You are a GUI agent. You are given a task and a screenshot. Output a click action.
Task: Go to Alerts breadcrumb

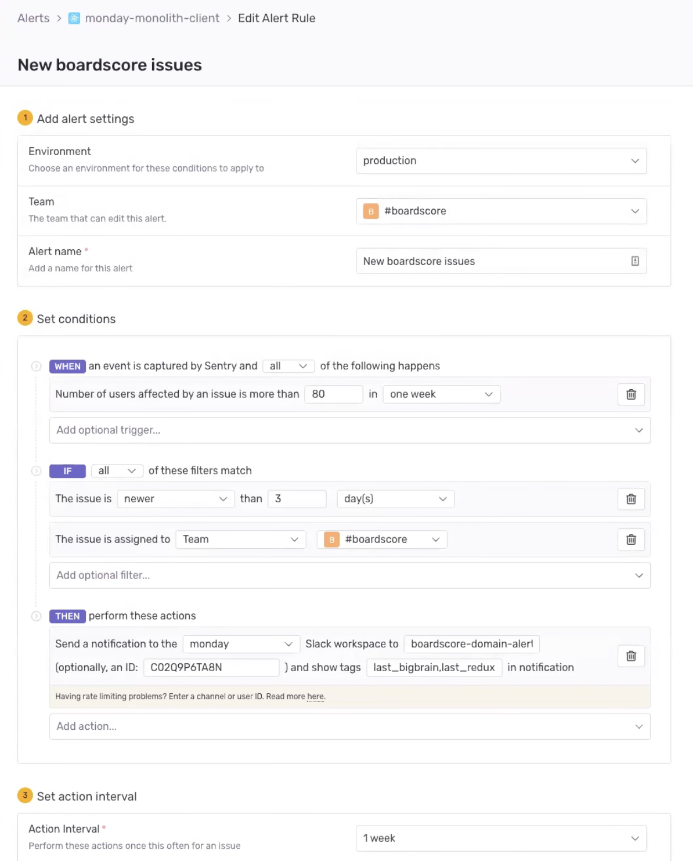tap(33, 18)
